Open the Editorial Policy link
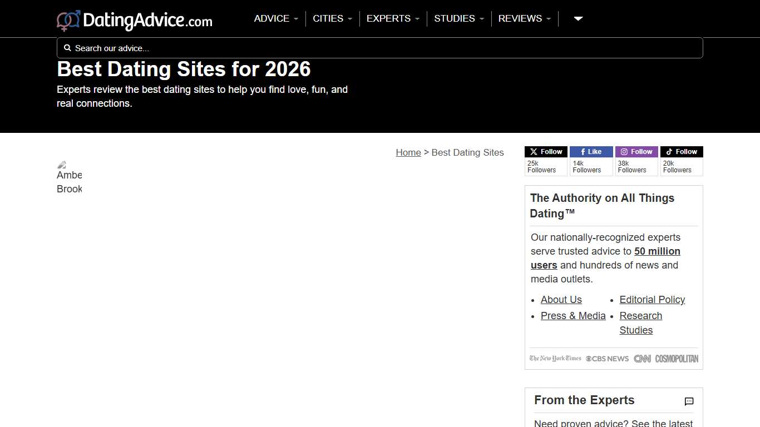The width and height of the screenshot is (760, 427). 652,300
